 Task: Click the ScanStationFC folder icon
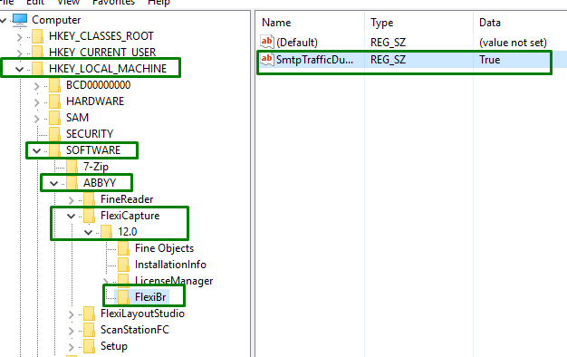89,330
